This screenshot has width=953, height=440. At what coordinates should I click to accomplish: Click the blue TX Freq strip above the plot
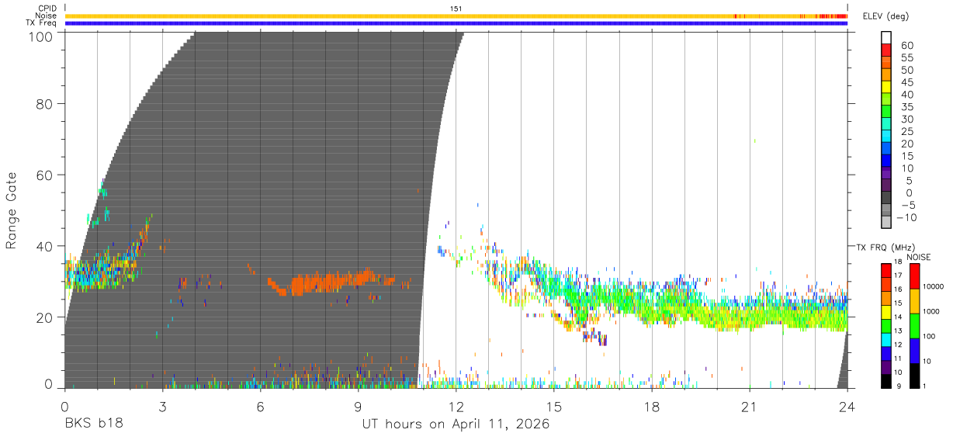tap(456, 23)
